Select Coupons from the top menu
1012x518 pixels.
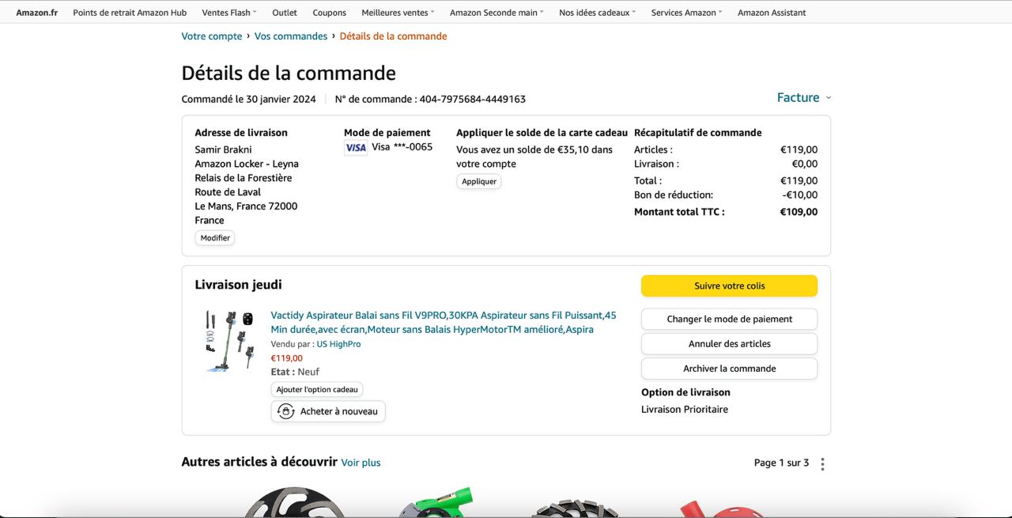pos(329,13)
